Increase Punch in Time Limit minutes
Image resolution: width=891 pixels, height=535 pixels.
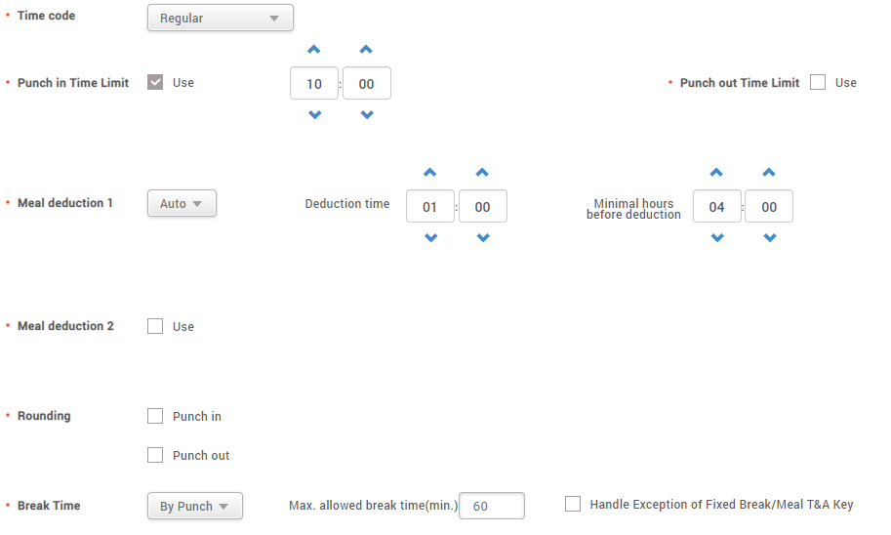tap(366, 50)
